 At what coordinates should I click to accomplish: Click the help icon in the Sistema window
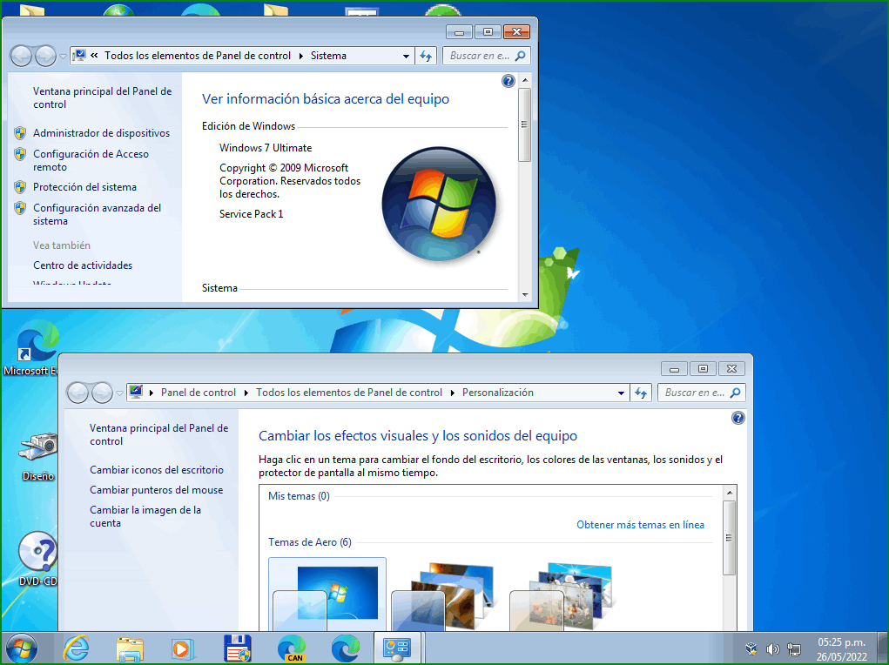[508, 81]
